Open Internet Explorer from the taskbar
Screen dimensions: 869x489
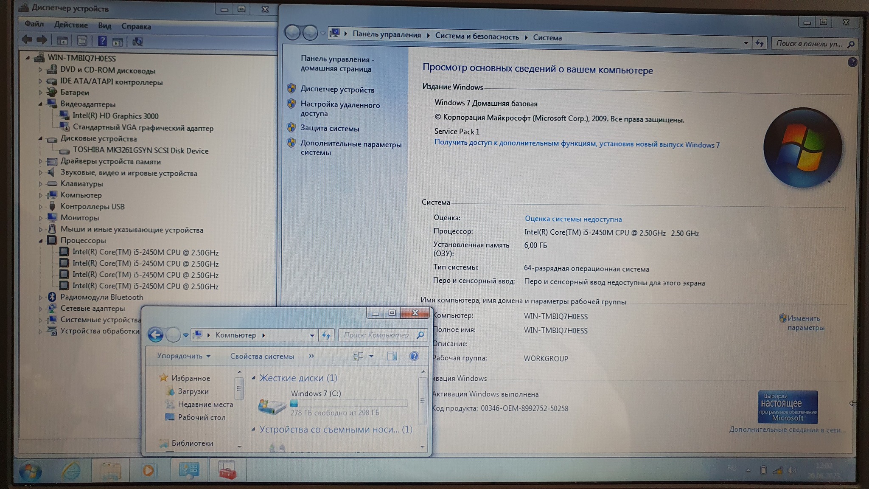(71, 470)
